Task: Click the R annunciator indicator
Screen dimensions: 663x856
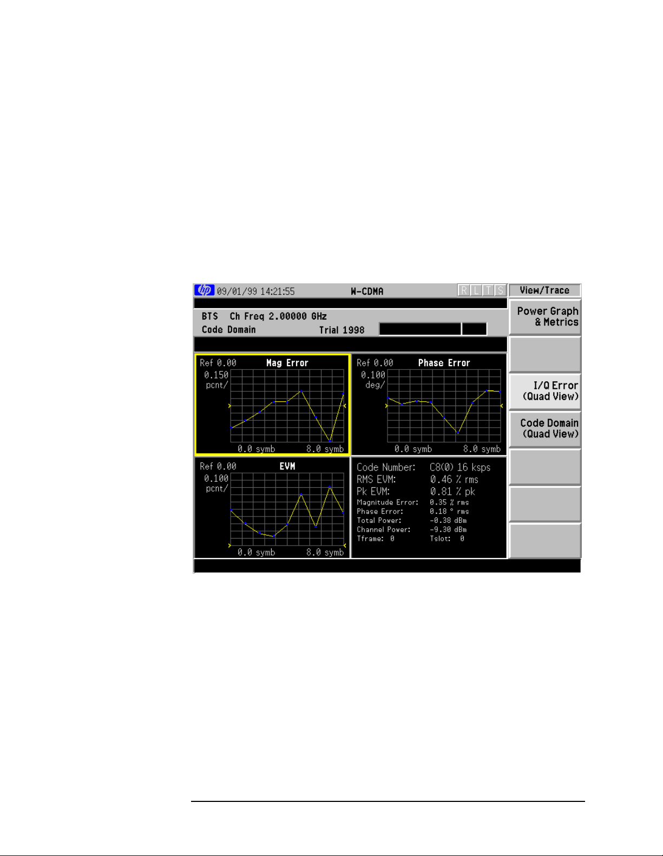Action: (464, 291)
